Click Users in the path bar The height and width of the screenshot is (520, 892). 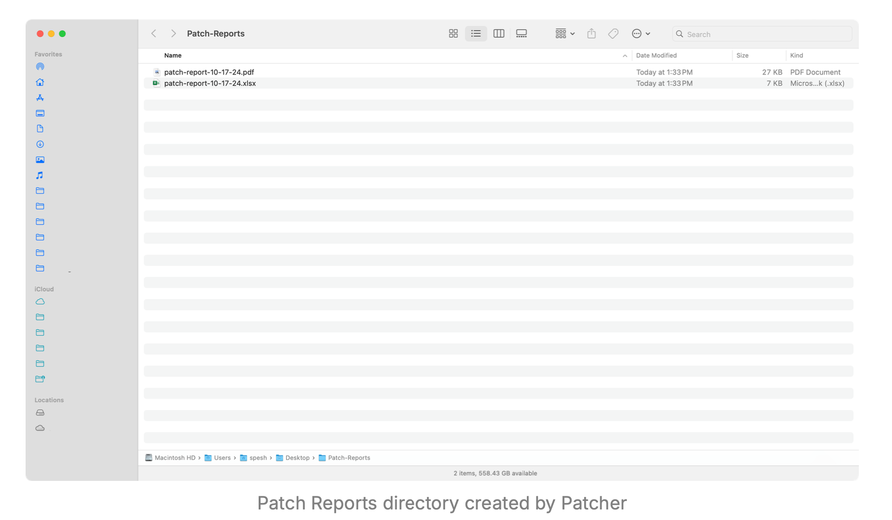pyautogui.click(x=217, y=458)
